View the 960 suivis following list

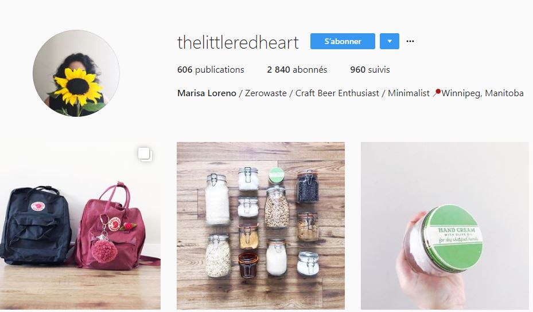pos(370,70)
